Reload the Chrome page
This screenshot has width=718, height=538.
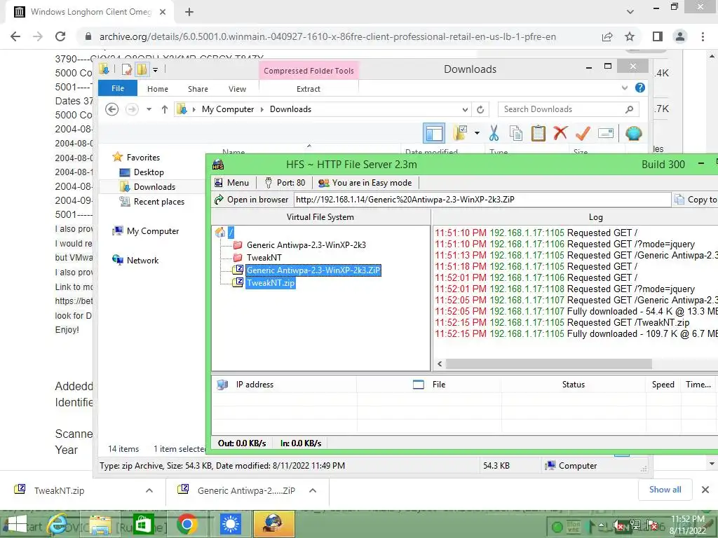click(x=60, y=36)
